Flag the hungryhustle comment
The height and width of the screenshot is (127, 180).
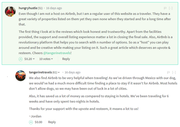click(165, 8)
